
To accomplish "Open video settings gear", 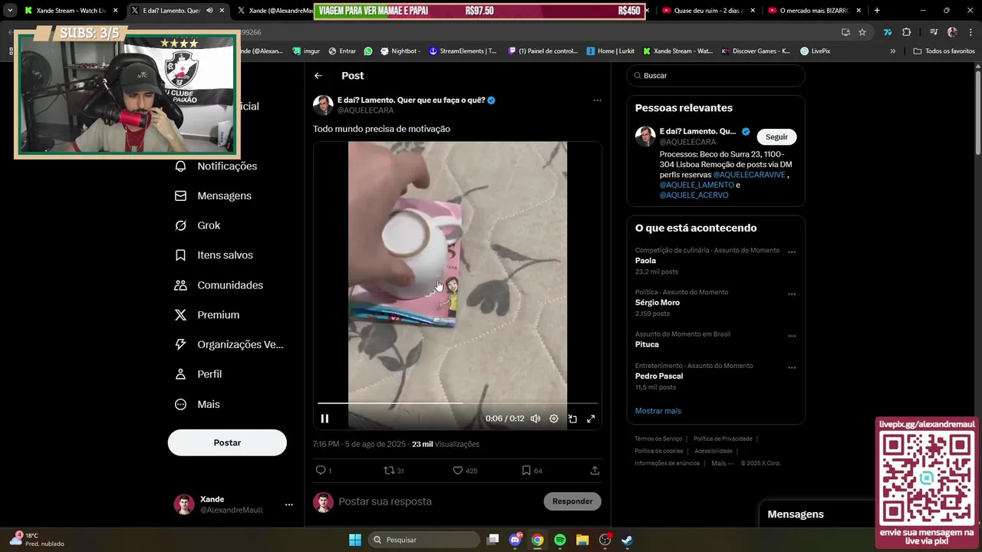I will [x=554, y=419].
